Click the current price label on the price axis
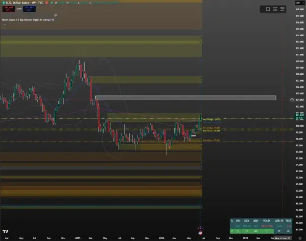This screenshot has height=241, width=306. (x=299, y=116)
